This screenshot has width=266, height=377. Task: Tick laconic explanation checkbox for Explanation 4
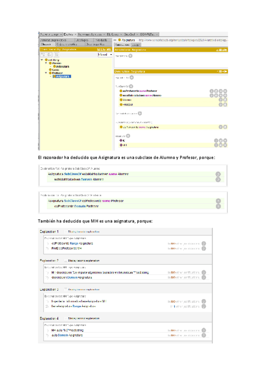click(66, 318)
